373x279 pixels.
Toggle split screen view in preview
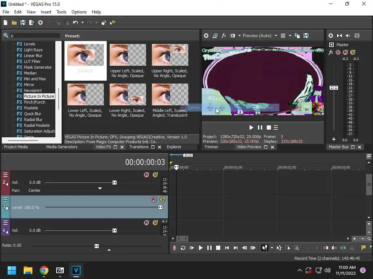coord(232,36)
